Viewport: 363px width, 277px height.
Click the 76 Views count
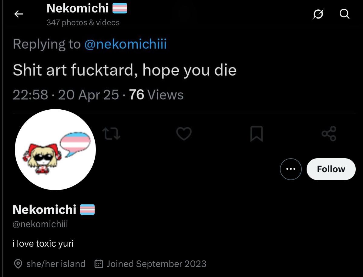coord(156,95)
